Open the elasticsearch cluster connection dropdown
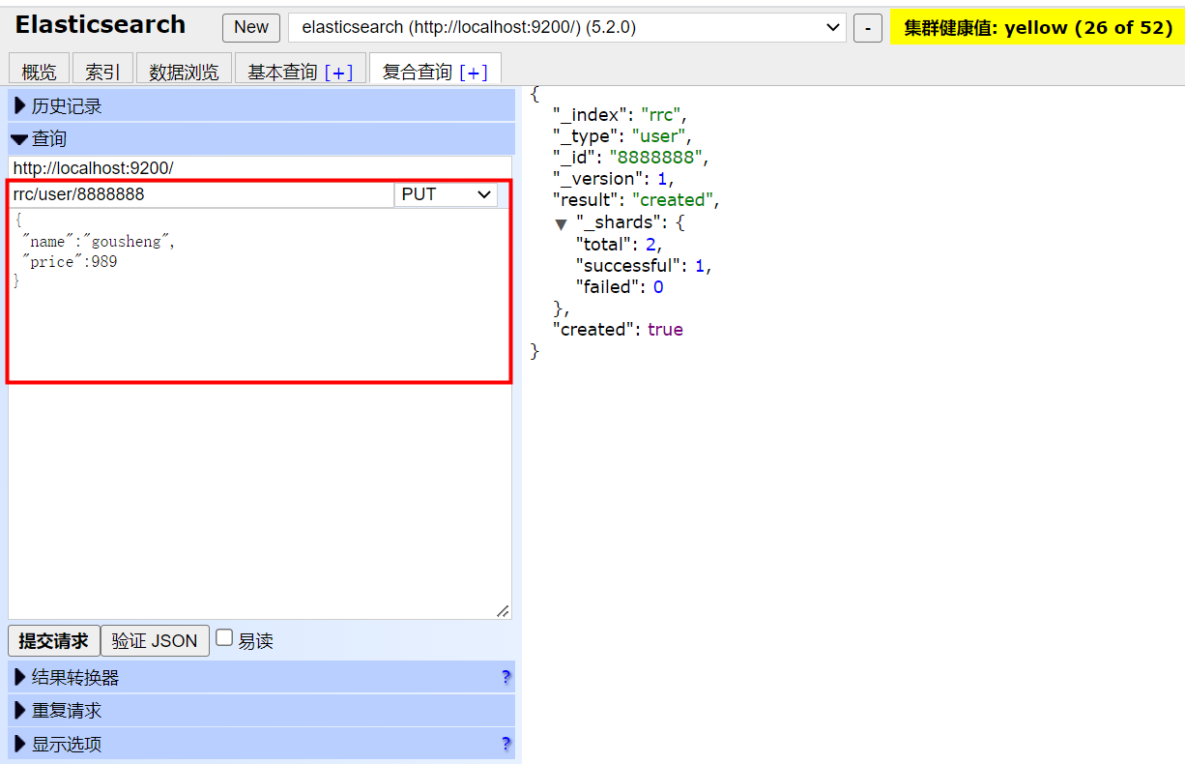Image resolution: width=1185 pixels, height=764 pixels. [567, 27]
